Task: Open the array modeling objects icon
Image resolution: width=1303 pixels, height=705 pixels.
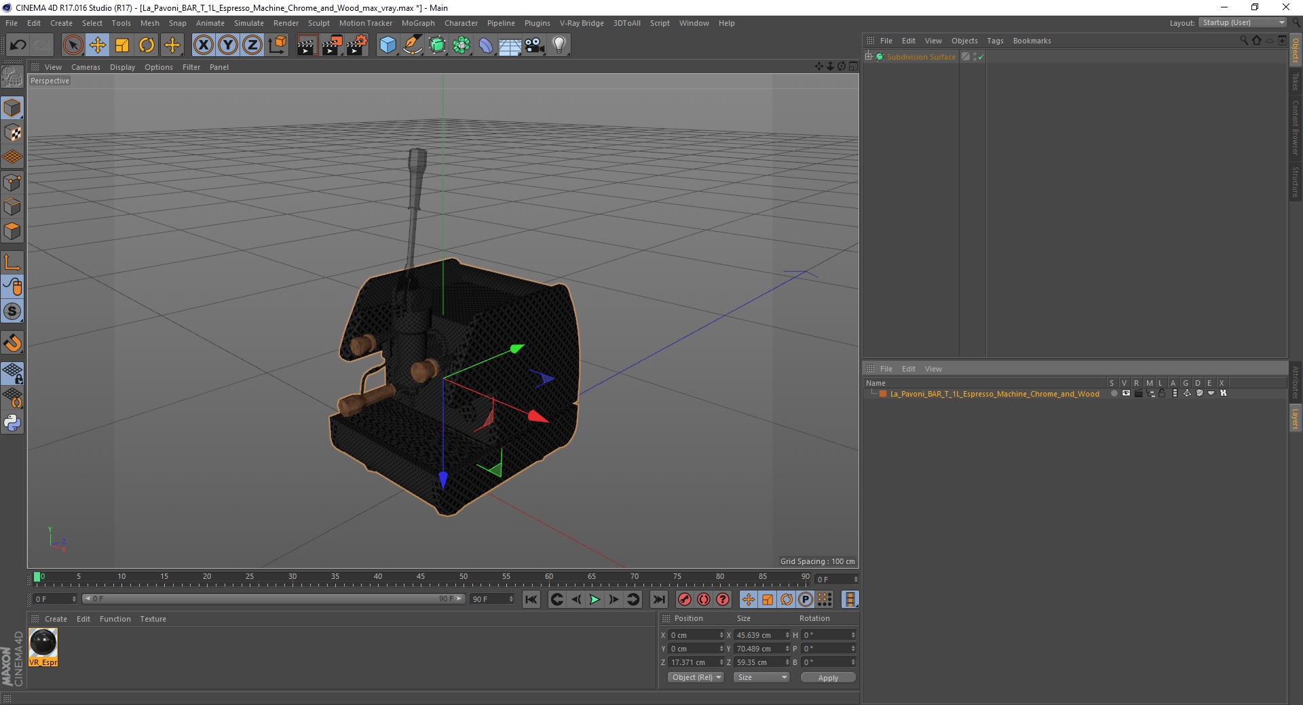Action: coord(462,45)
